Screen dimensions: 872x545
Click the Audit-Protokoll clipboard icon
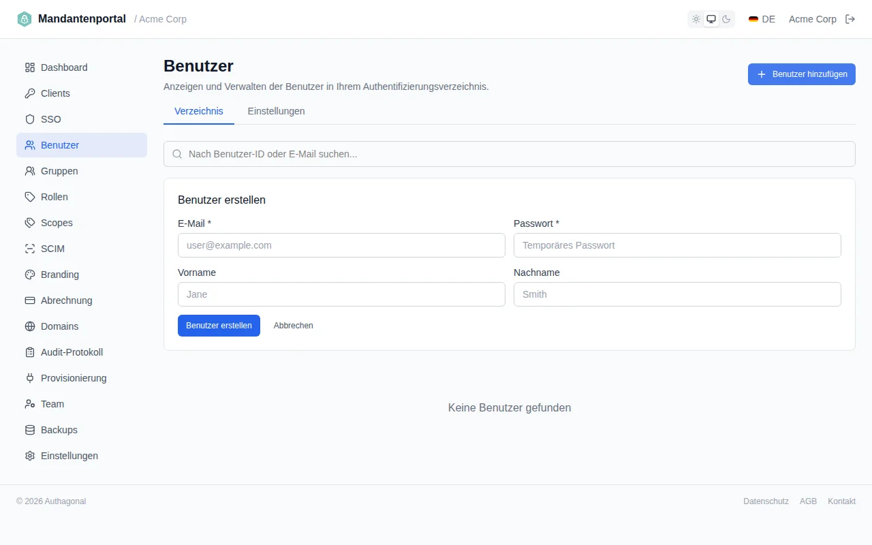pyautogui.click(x=30, y=352)
